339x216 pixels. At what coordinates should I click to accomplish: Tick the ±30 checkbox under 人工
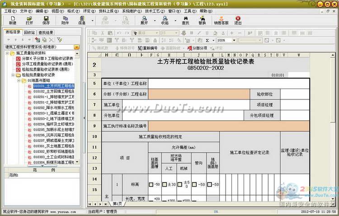(x=165, y=184)
